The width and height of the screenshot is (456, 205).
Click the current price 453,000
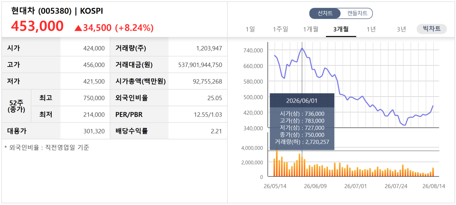[37, 26]
